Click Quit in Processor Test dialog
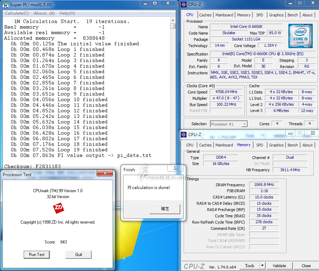Image resolution: width=319 pixels, height=271 pixels. [x=78, y=255]
